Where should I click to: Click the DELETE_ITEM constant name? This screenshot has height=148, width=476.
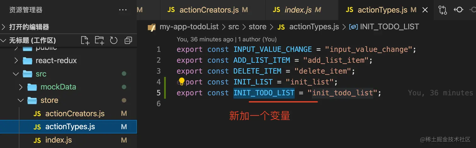pyautogui.click(x=257, y=71)
